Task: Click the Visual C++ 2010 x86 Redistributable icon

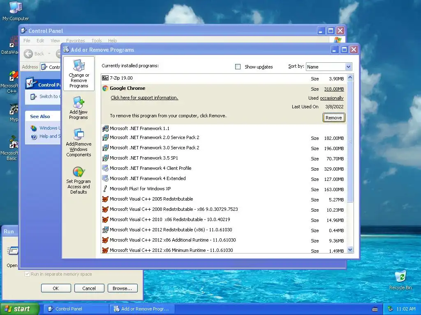Action: (105, 220)
